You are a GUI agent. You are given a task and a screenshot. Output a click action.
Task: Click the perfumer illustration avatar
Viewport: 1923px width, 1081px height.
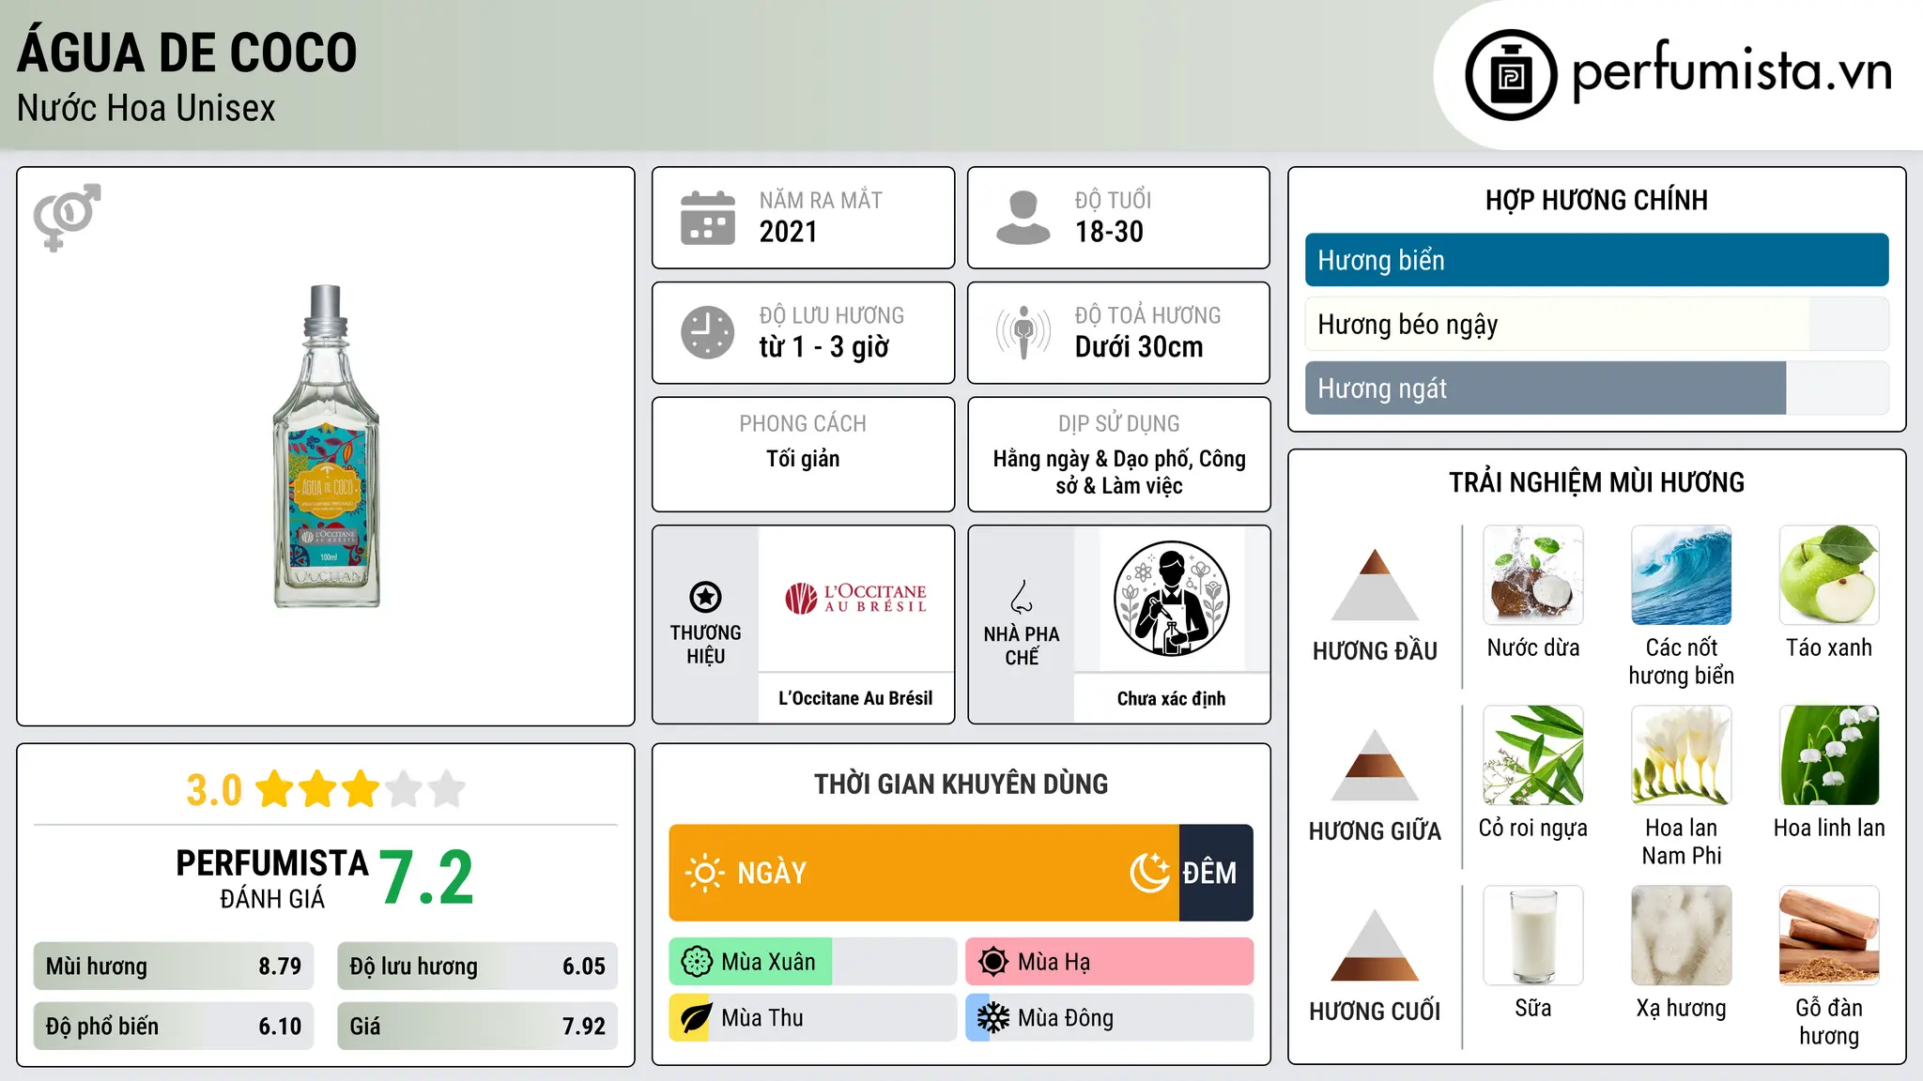(1171, 599)
